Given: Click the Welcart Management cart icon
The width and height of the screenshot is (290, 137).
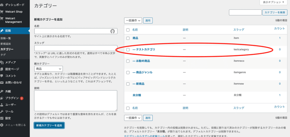Looking at the screenshot, I should (2, 18).
